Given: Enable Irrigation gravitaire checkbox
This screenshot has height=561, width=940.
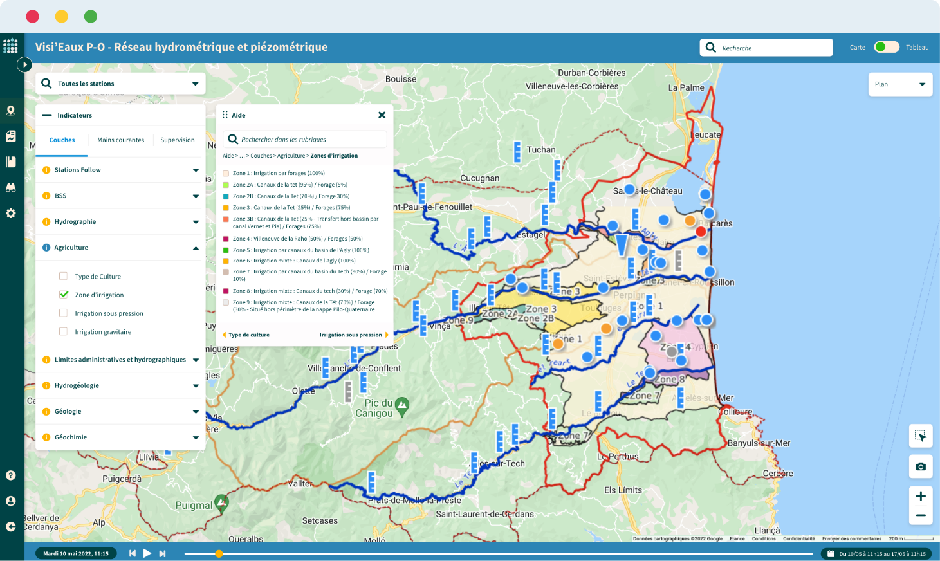Looking at the screenshot, I should pos(63,332).
